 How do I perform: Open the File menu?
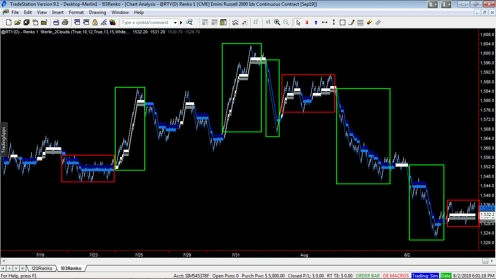coord(15,12)
